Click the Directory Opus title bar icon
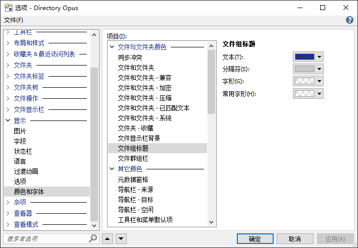This screenshot has height=248, width=358. 9,8
